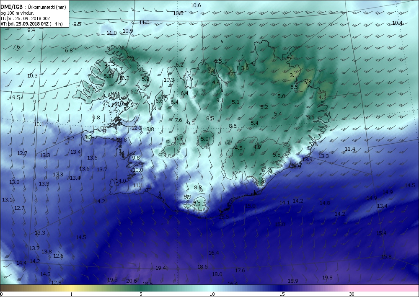Select the 8.5 value in central Iceland
This screenshot has height=297, width=419.
[210, 118]
